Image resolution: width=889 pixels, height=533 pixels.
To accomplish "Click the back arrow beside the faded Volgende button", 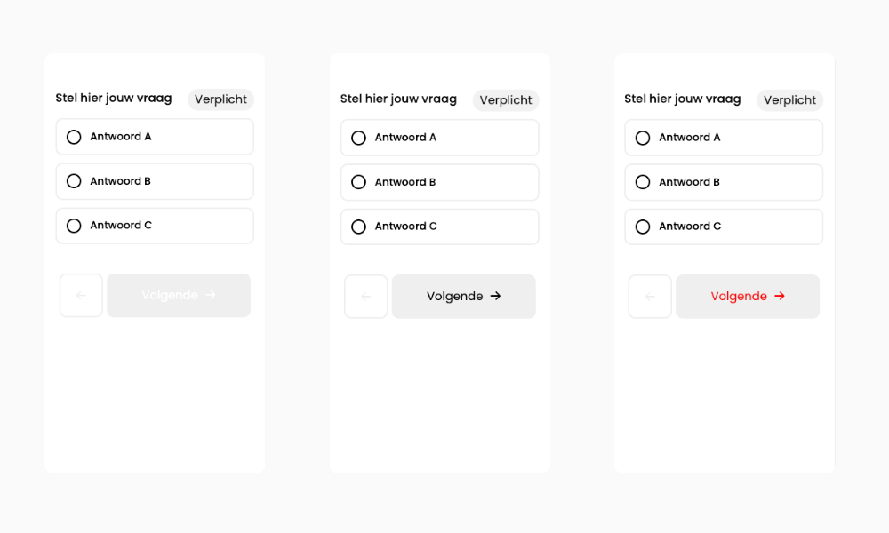I will 81,296.
